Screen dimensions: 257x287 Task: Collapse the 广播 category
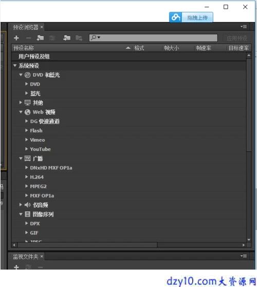click(x=21, y=158)
